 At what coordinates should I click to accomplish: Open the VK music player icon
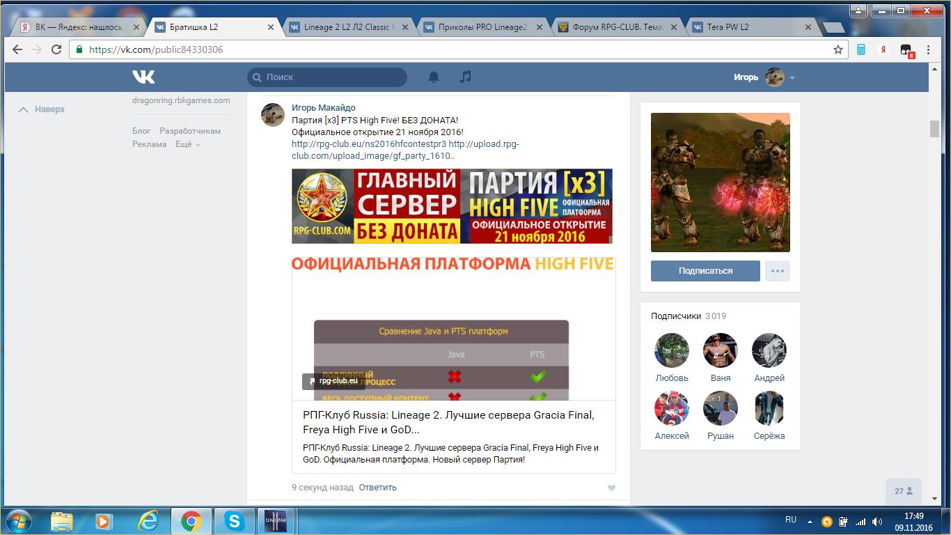point(466,77)
